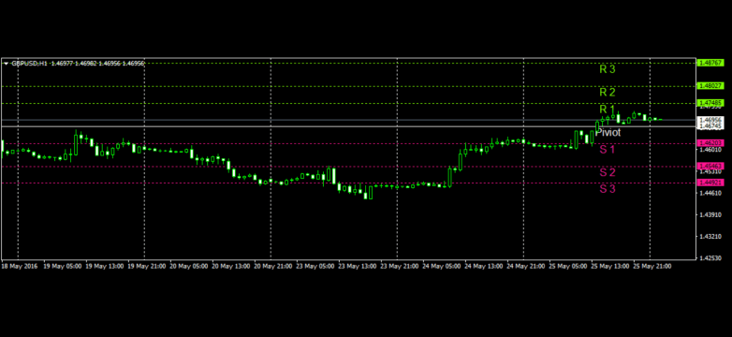Click the 24 May 05:00 time label

point(442,266)
